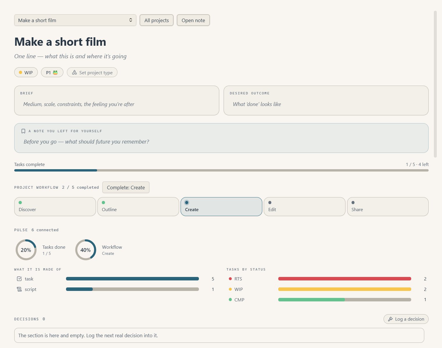The height and width of the screenshot is (348, 442).
Task: Click the 40% Workflow ring
Action: tap(85, 250)
